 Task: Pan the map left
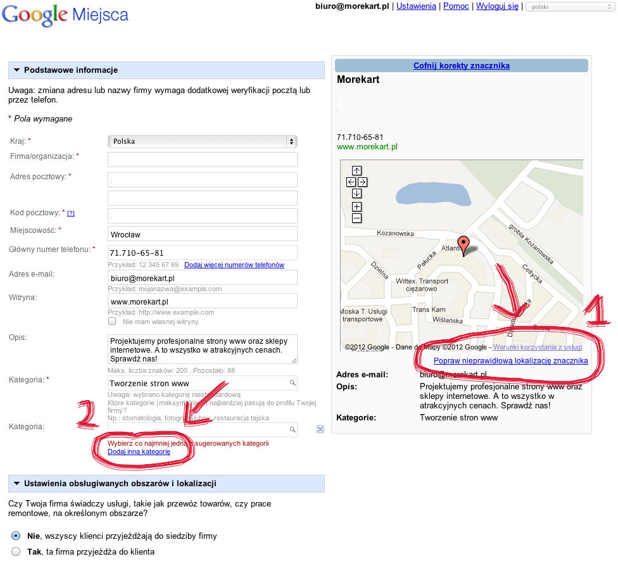351,182
